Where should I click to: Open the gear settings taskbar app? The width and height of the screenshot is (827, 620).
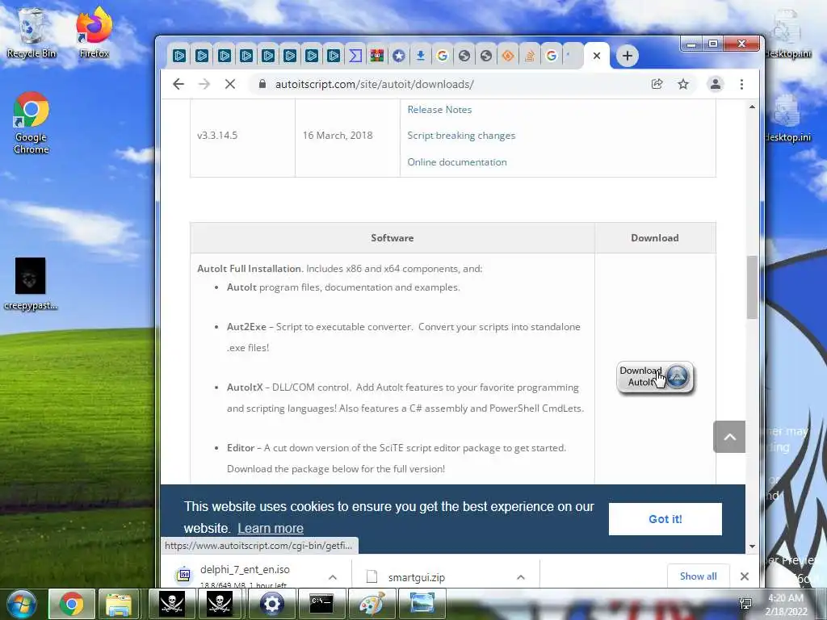271,604
